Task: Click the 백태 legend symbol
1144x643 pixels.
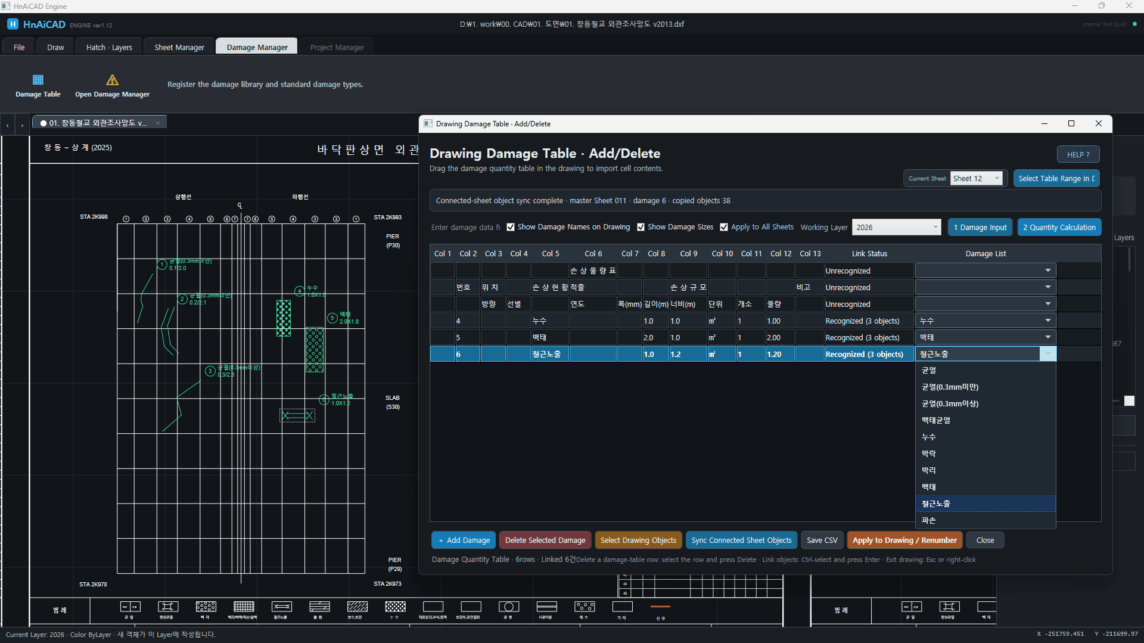Action: [x=206, y=607]
